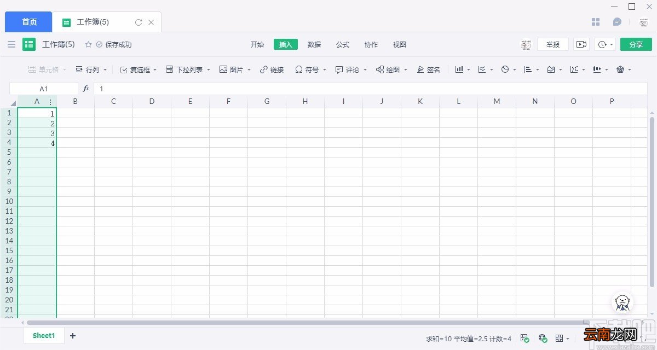Select column M header

[497, 101]
